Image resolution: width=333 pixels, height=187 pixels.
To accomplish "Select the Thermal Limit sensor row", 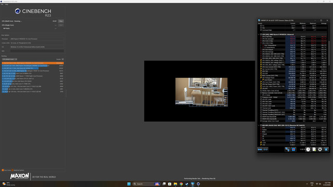I will 293,108.
